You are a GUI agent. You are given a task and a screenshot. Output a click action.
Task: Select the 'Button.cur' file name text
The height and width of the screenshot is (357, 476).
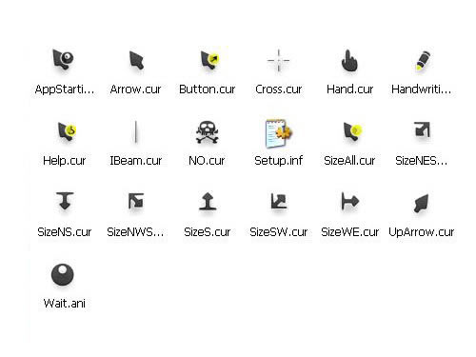pos(207,89)
